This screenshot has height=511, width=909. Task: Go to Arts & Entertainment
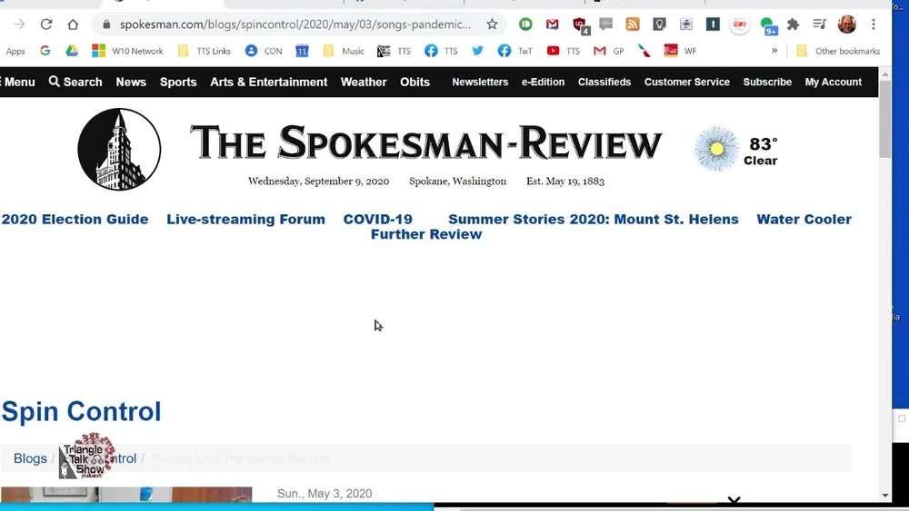268,83
